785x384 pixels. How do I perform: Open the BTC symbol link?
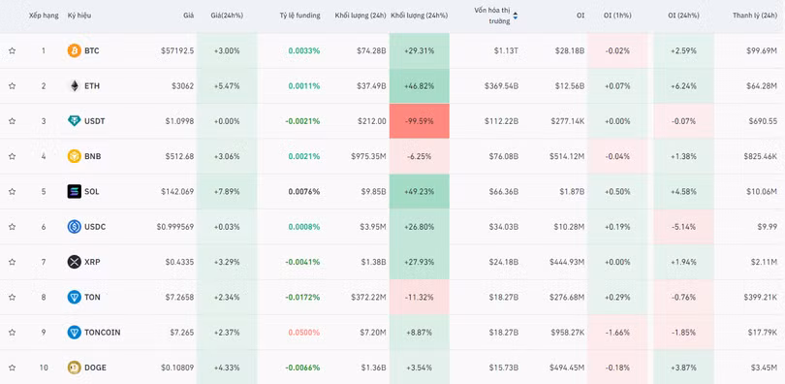92,50
